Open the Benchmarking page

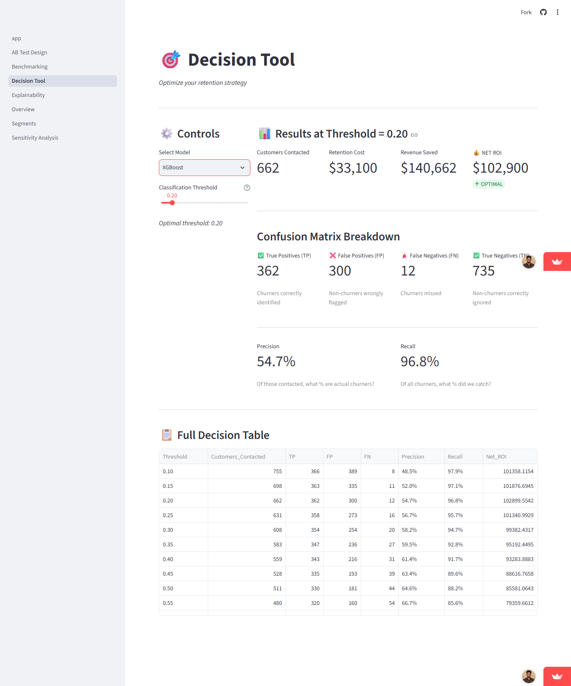click(x=63, y=67)
